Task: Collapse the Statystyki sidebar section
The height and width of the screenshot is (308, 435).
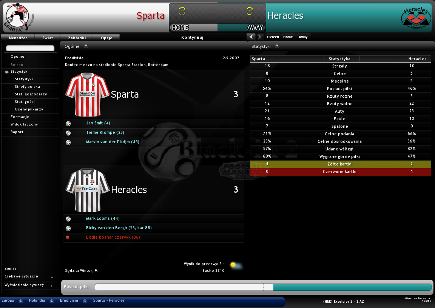Action: (x=6, y=72)
